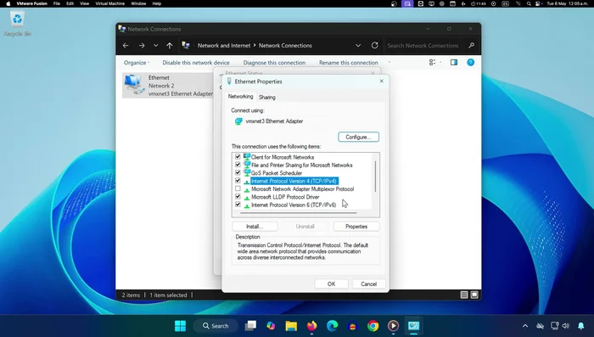Open the notifications bell icon
Image resolution: width=594 pixels, height=337 pixels.
pyautogui.click(x=580, y=326)
